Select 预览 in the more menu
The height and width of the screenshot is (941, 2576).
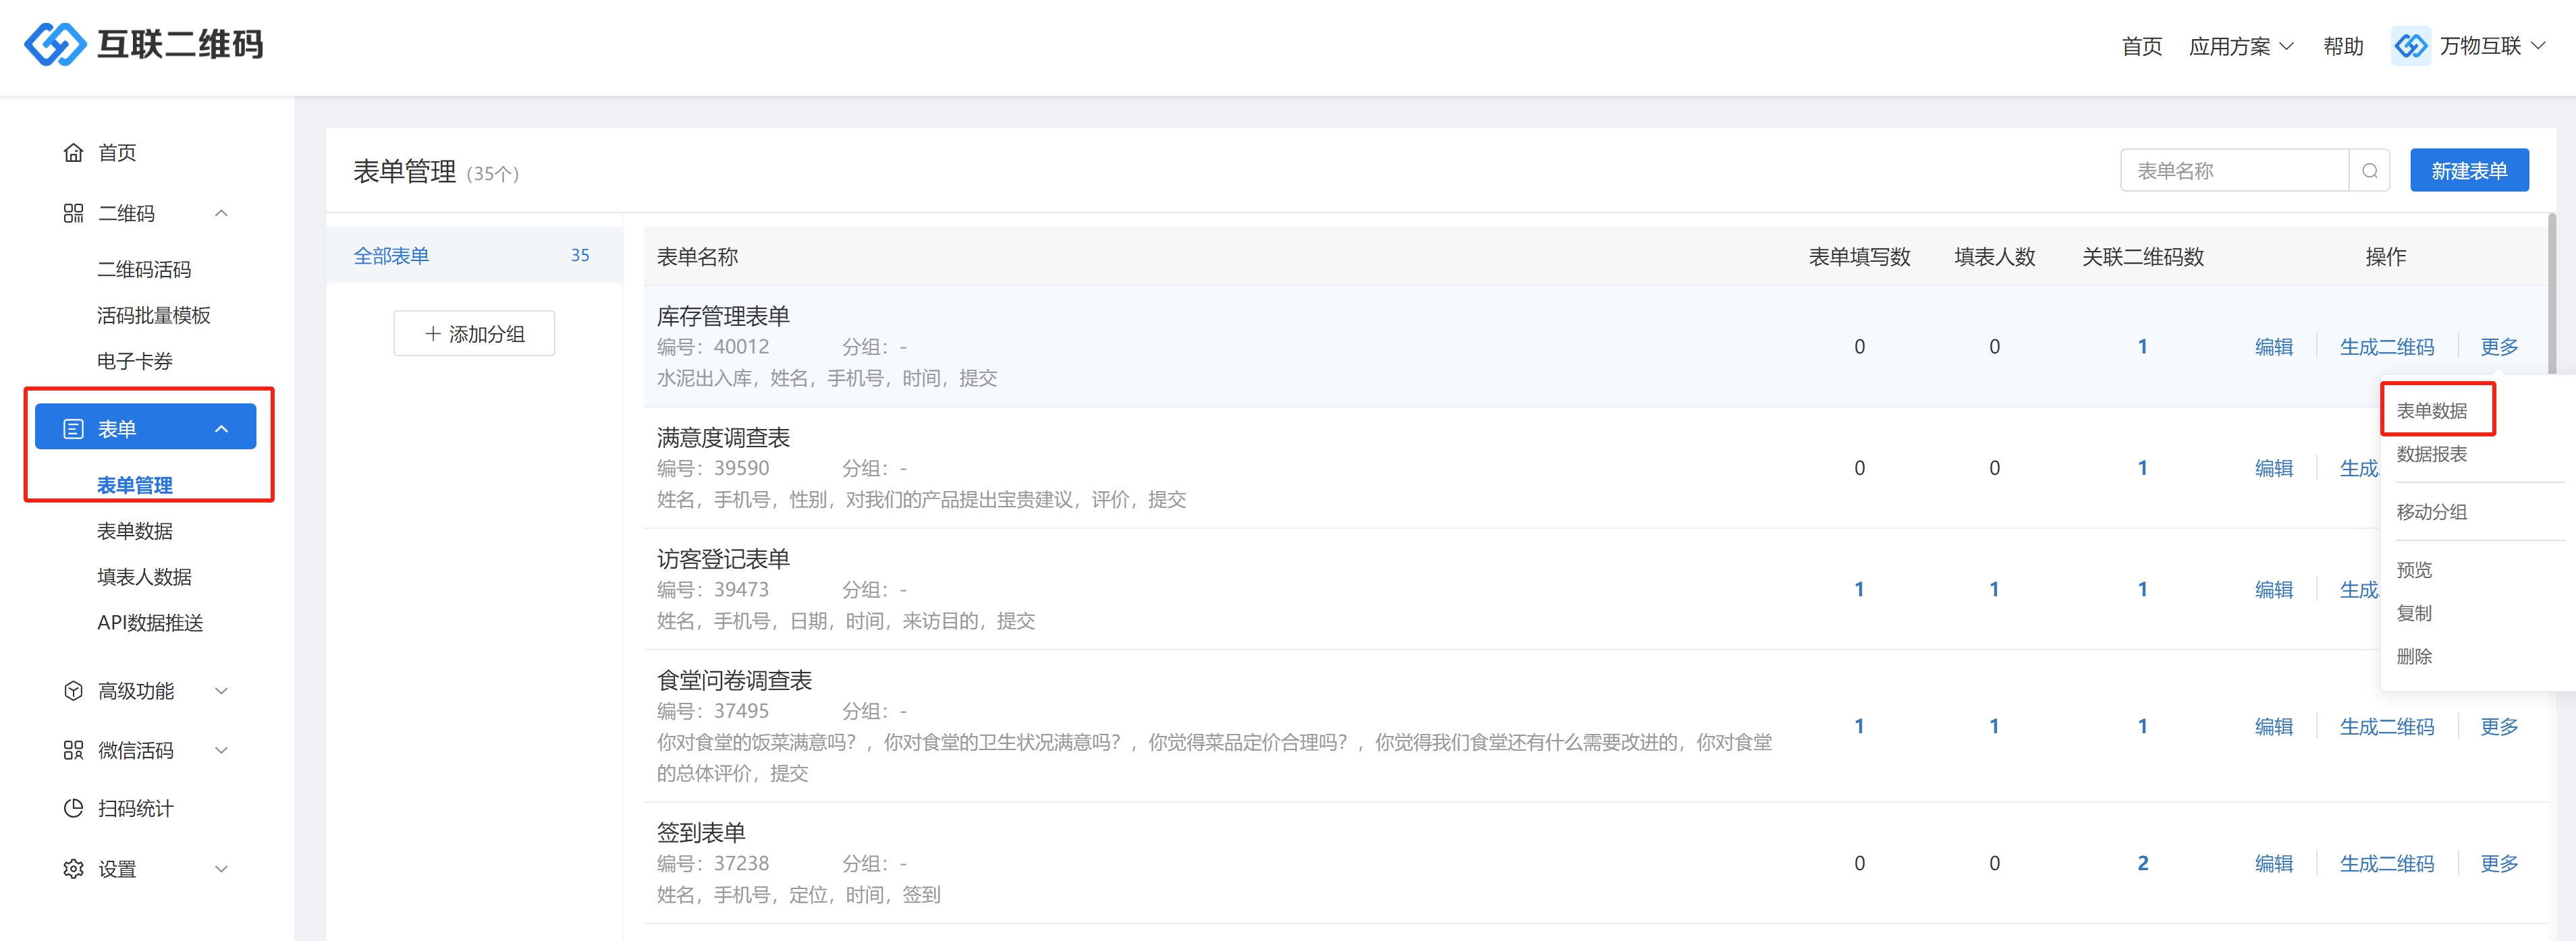click(2413, 570)
